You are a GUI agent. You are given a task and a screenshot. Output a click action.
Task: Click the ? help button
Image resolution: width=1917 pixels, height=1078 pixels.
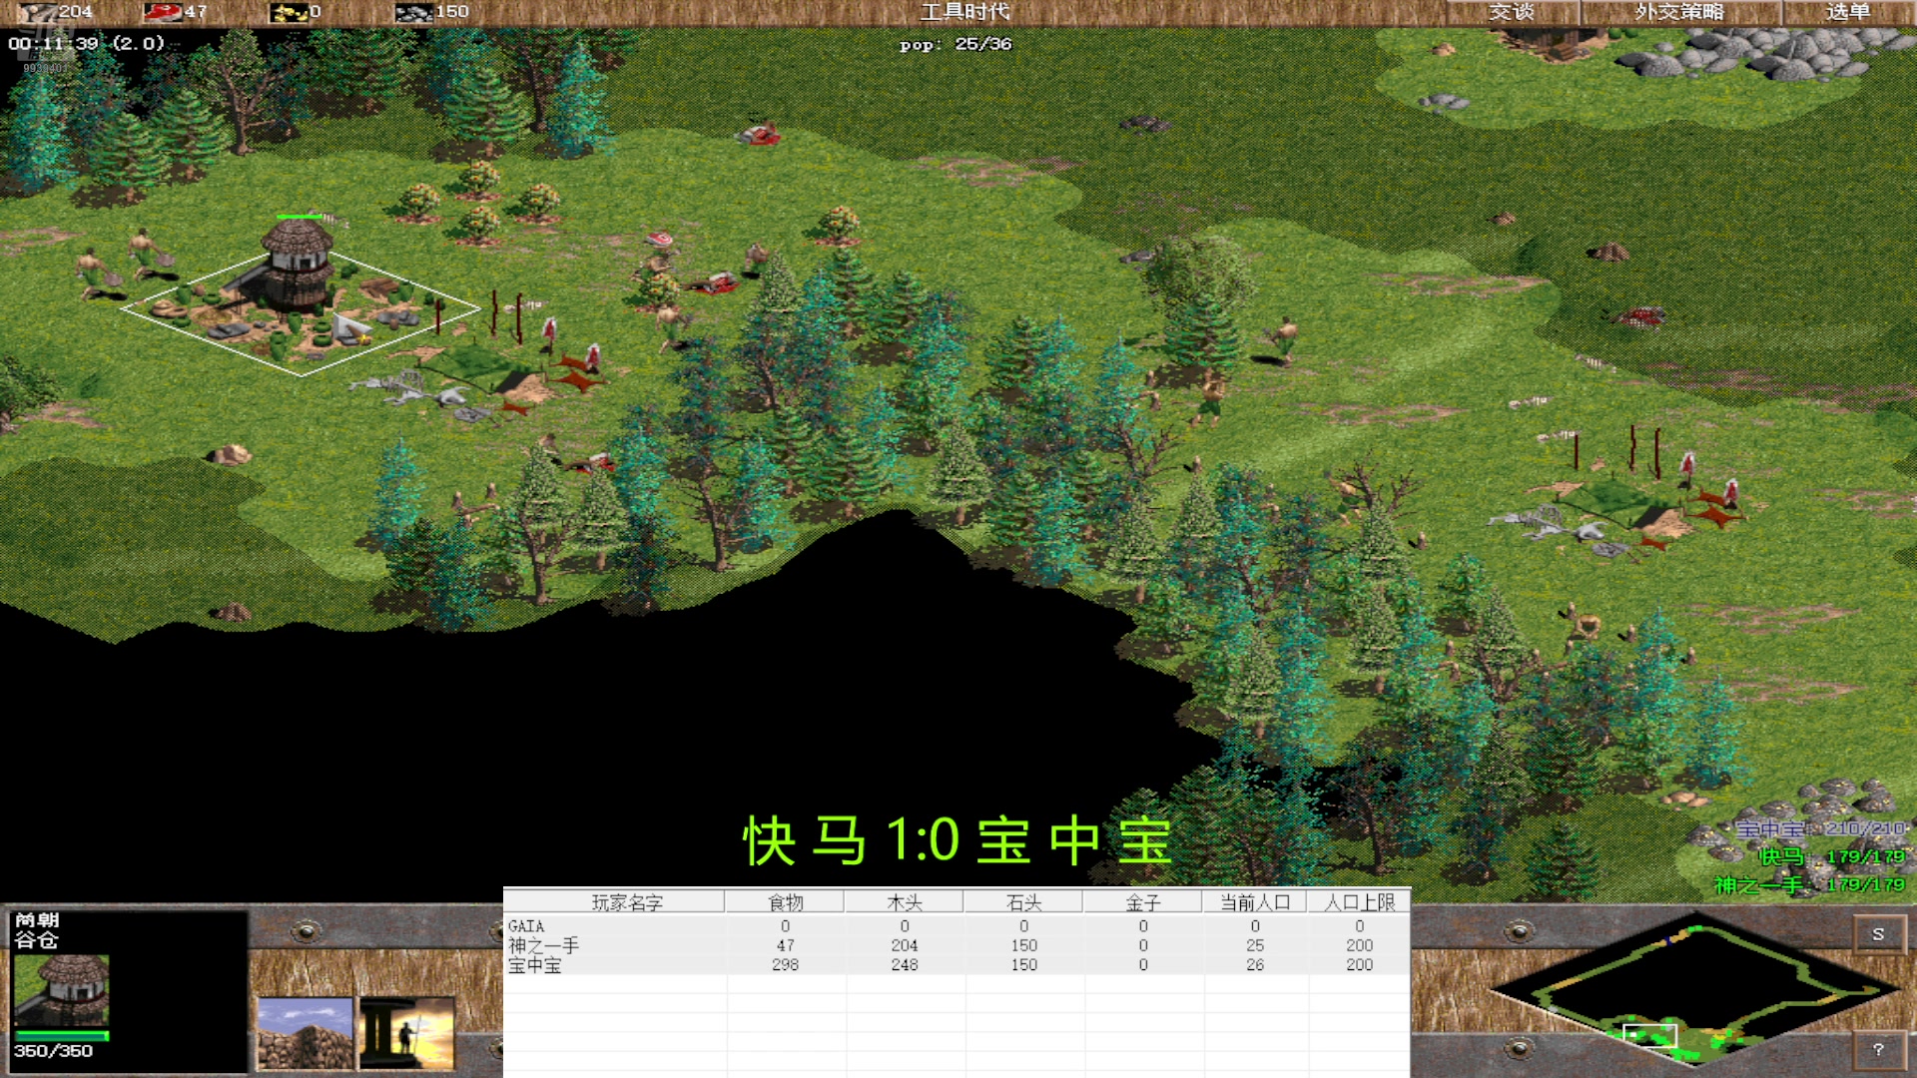pyautogui.click(x=1878, y=1050)
